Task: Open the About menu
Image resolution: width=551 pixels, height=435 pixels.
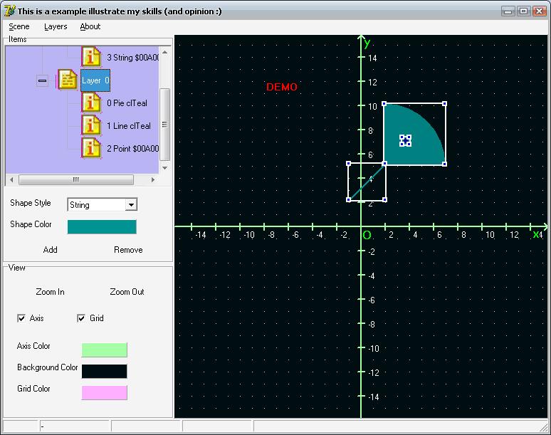Action: (x=90, y=26)
